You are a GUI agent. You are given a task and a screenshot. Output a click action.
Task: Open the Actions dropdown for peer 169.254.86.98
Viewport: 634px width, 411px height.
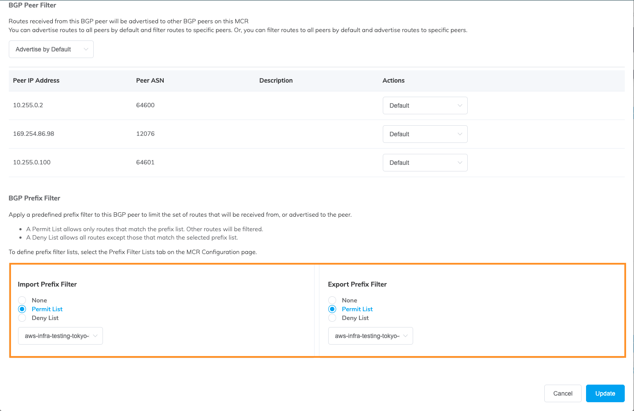(425, 134)
